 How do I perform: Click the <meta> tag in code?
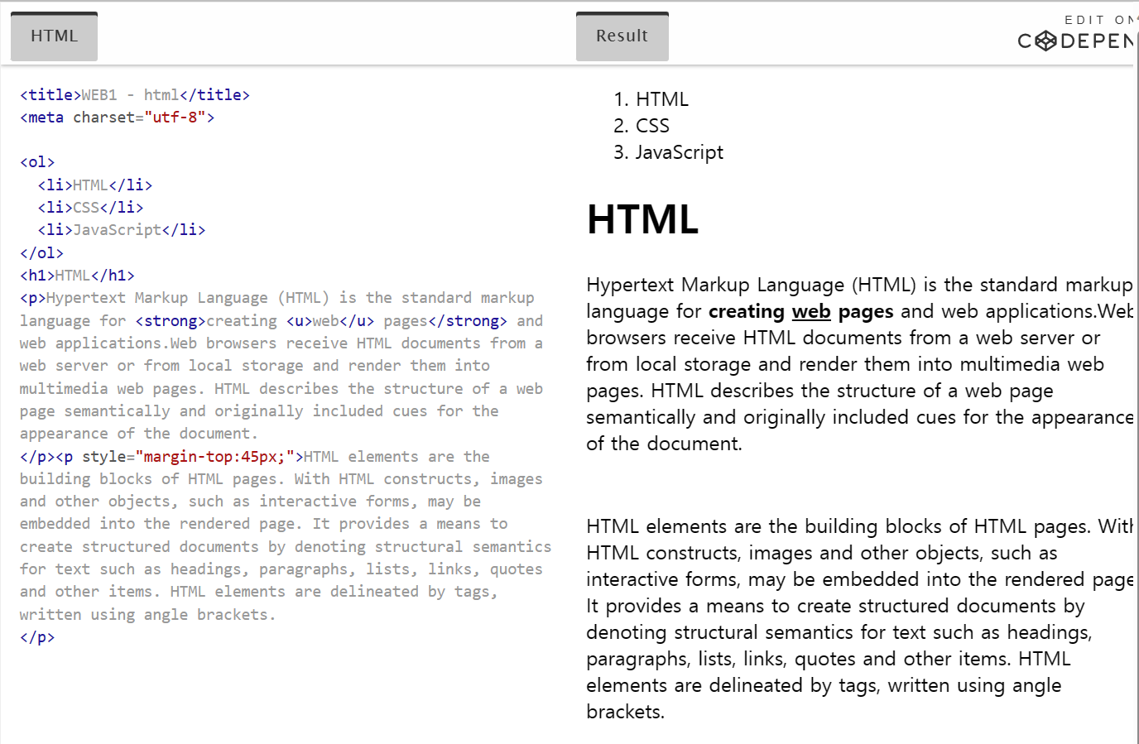pos(41,117)
